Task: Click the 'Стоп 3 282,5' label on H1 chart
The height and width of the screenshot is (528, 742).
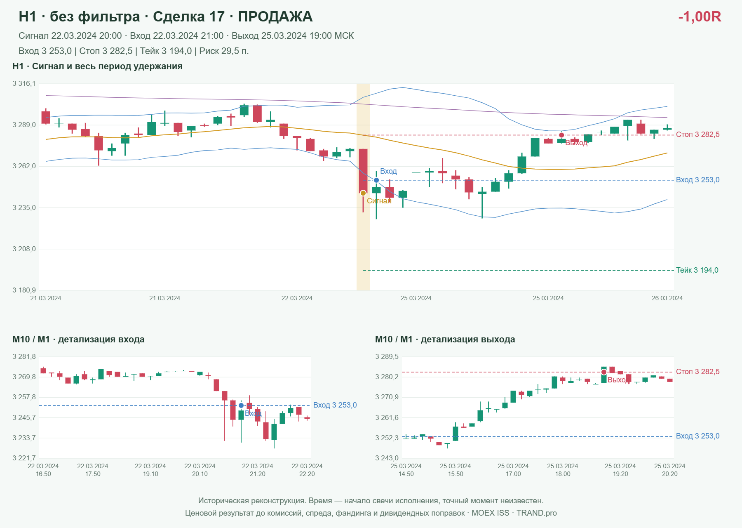Action: point(697,134)
